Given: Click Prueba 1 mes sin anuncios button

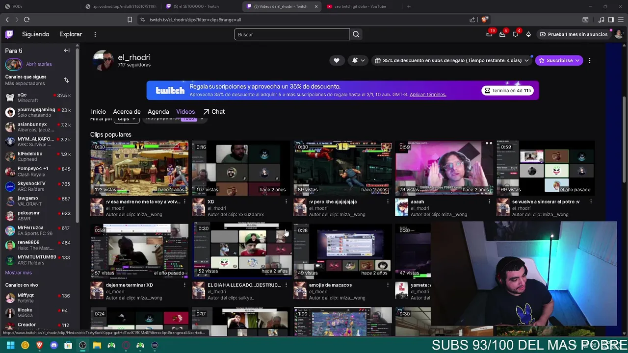Looking at the screenshot, I should point(574,34).
